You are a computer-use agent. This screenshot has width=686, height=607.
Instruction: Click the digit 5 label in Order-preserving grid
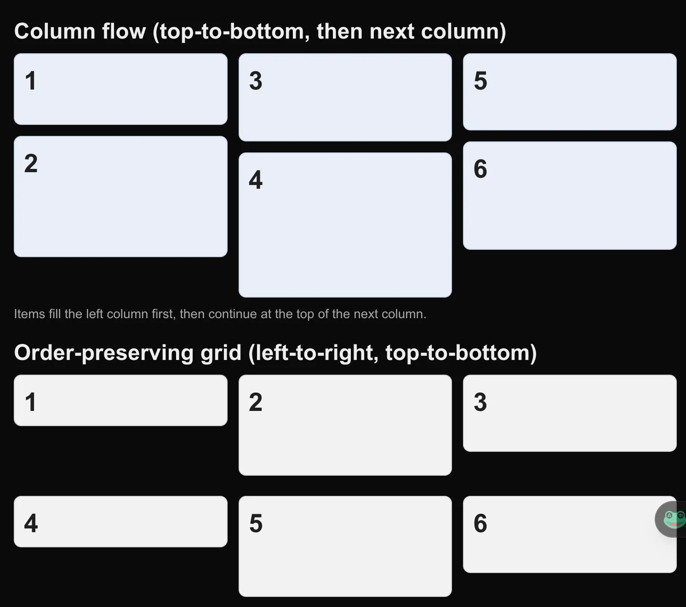coord(256,523)
